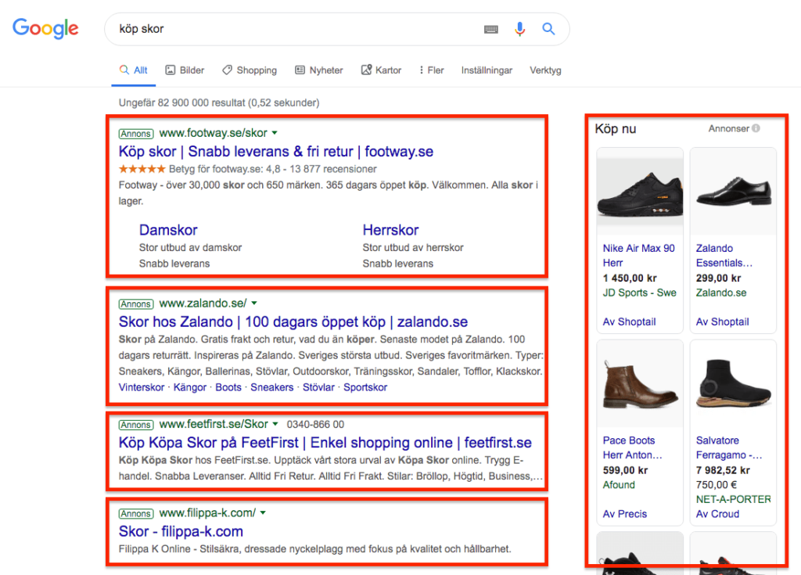Expand dropdown arrow beside www.filippa-k.com/
This screenshot has width=801, height=575.
click(263, 512)
